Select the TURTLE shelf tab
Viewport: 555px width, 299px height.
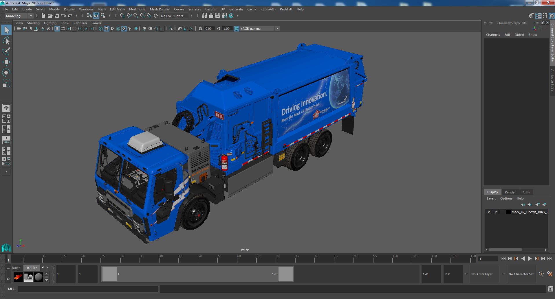[32, 268]
